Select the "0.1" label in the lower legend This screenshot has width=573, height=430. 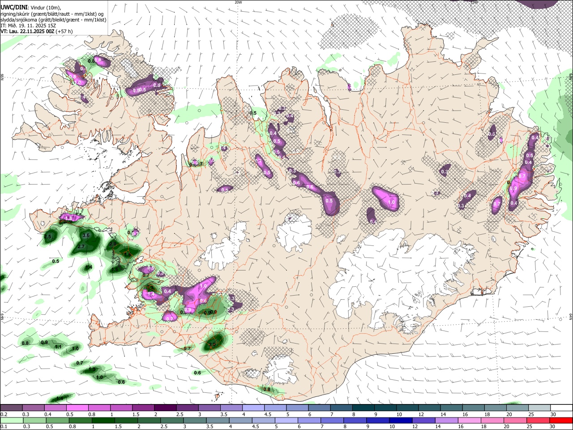(4, 427)
